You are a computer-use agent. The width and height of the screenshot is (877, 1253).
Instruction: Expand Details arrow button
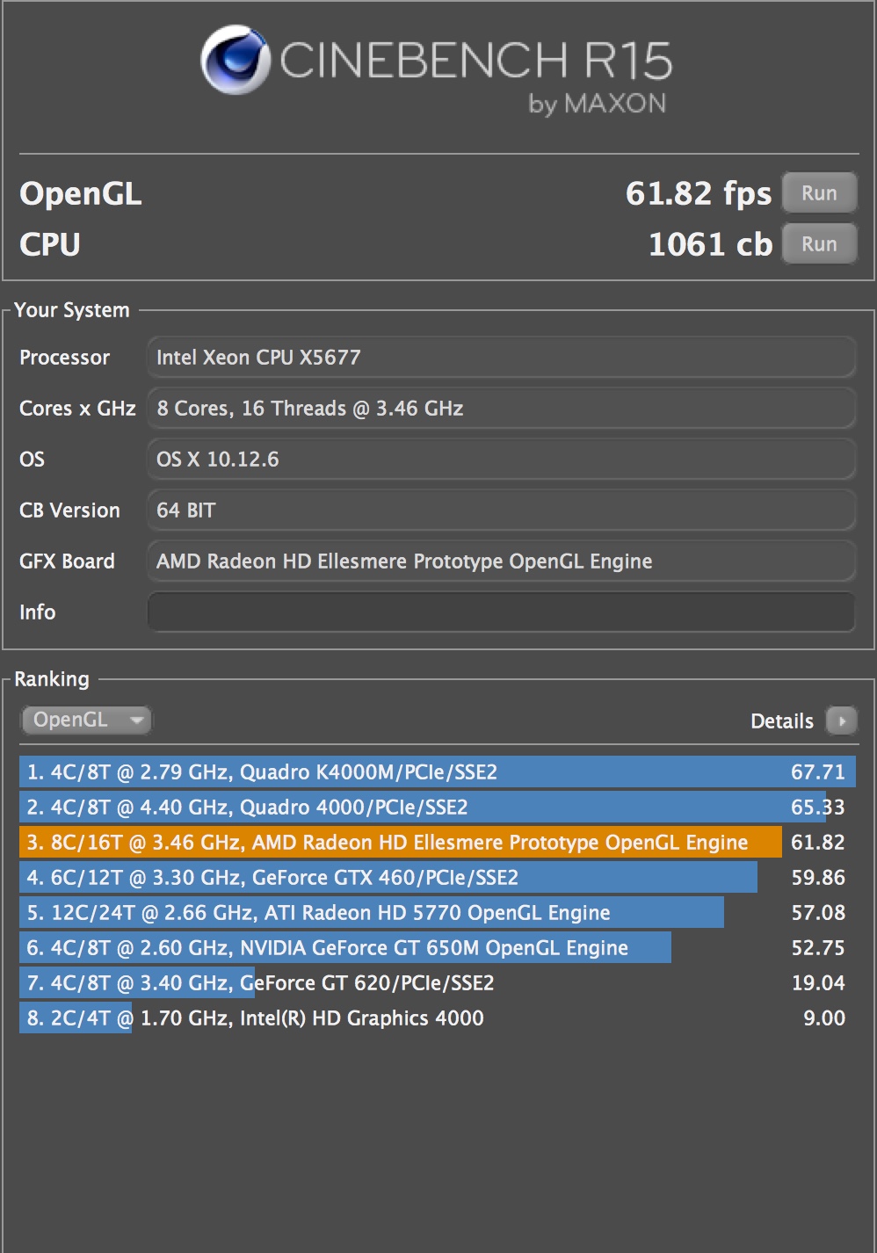click(x=842, y=721)
